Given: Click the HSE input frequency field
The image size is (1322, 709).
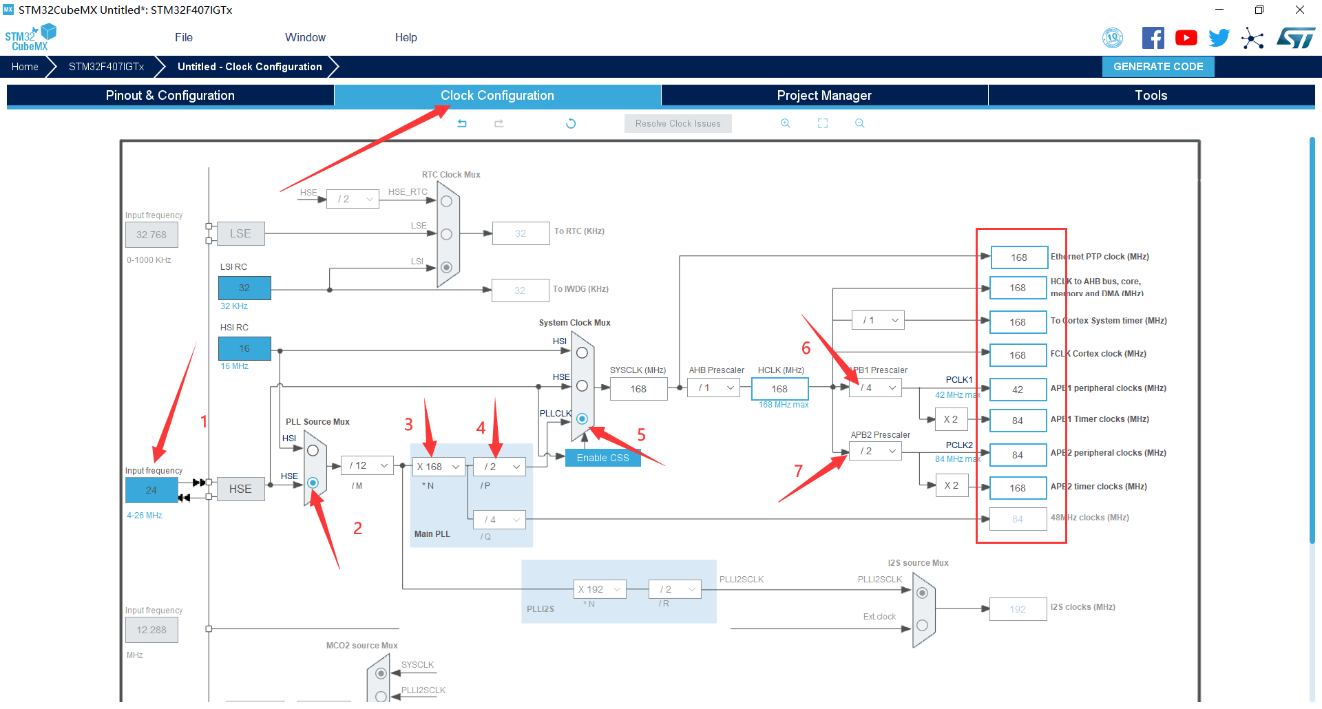Looking at the screenshot, I should click(151, 490).
